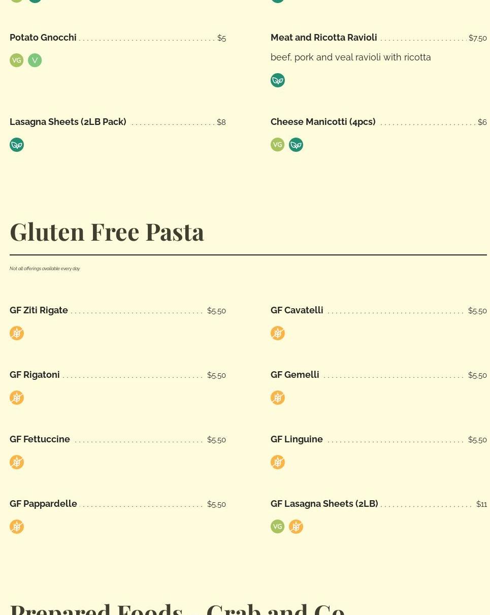Click gluten-free icon under GF Pappardelle
490x615 pixels.
click(x=17, y=527)
